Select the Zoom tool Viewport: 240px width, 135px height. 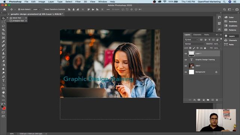coord(3,96)
